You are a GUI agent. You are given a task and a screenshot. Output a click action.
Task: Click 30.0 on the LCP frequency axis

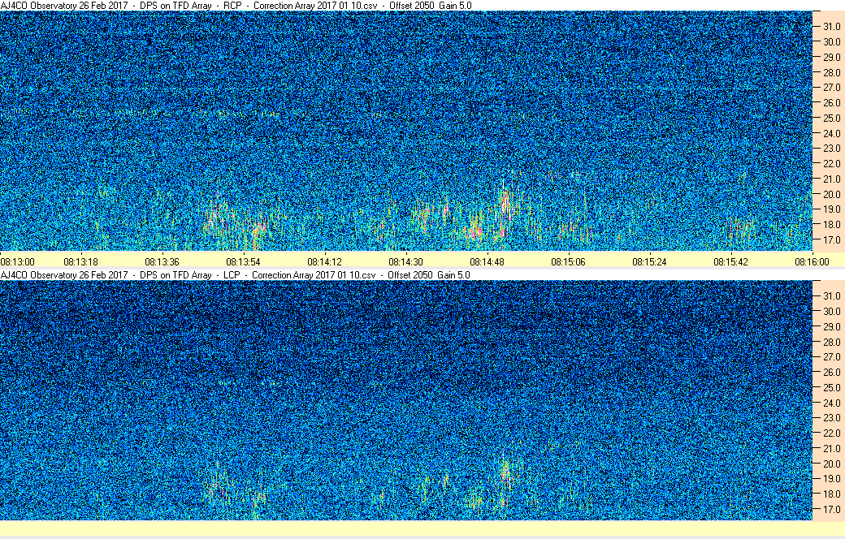[831, 311]
